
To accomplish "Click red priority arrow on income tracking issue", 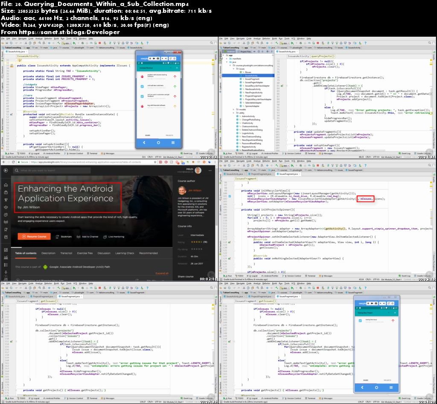I will point(175,76).
